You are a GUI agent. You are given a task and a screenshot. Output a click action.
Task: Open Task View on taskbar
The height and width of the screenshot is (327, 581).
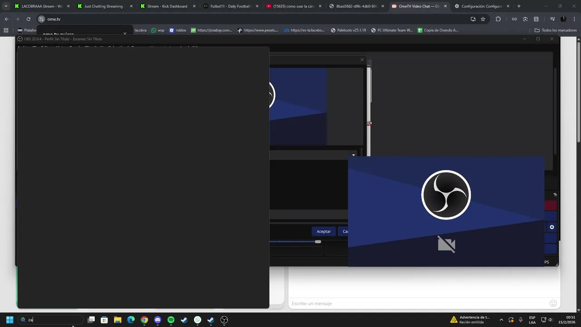(91, 320)
